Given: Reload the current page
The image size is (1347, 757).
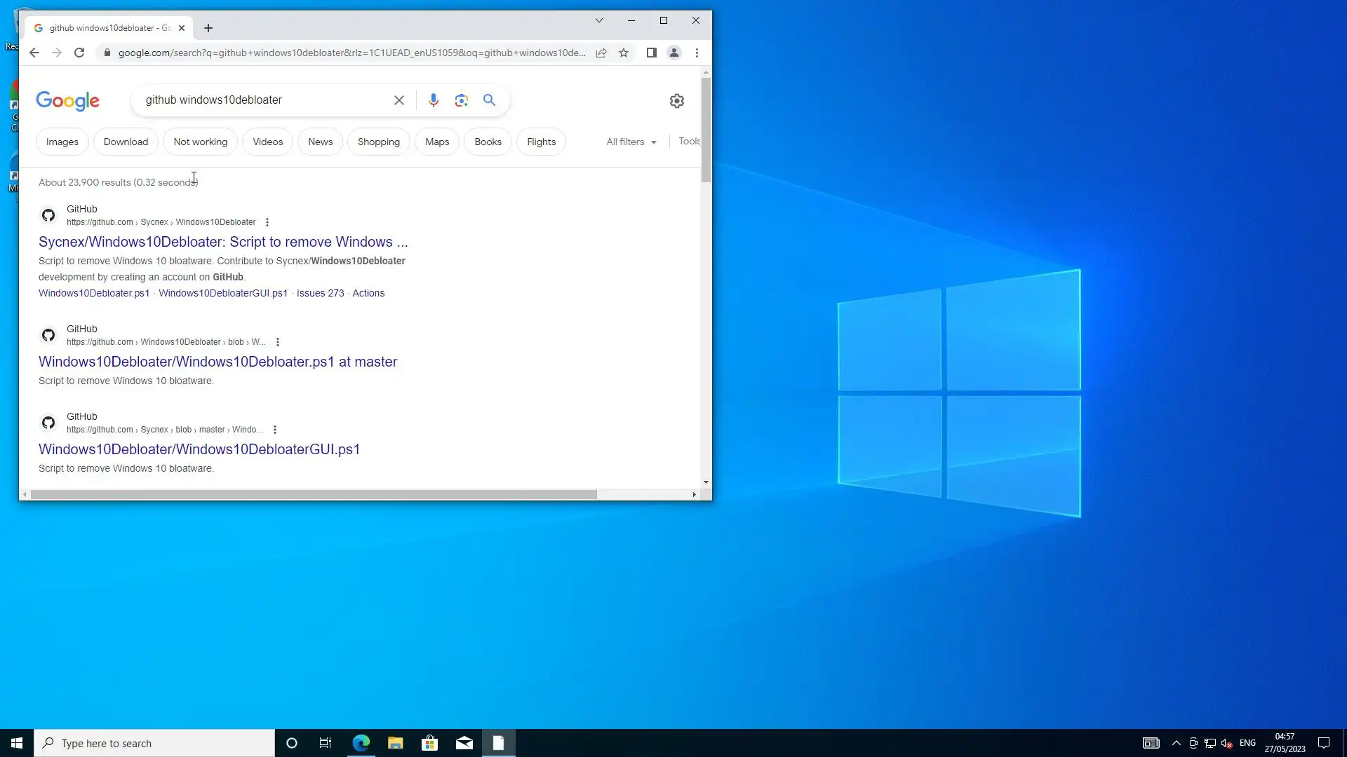Looking at the screenshot, I should click(79, 53).
